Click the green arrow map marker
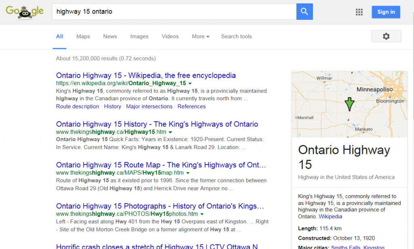 [350, 104]
